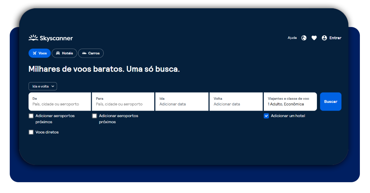The image size is (370, 193).
Task: Open the Volta return date picker
Action: pos(236,102)
